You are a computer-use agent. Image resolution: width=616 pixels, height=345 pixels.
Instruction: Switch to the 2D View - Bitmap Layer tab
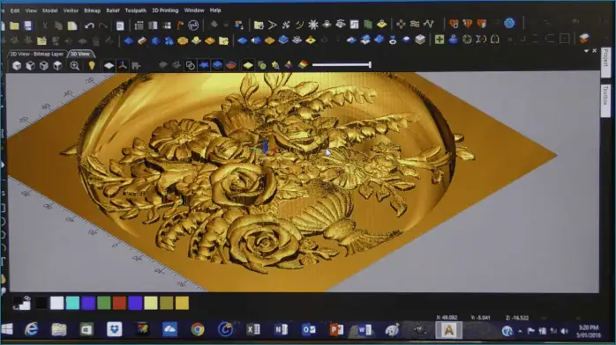point(37,54)
